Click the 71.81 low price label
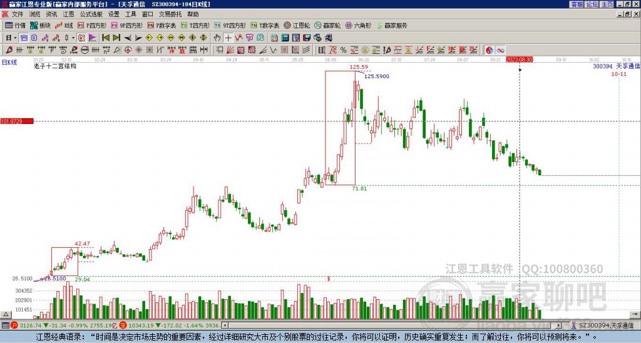Screen dimensions: 641x343 pyautogui.click(x=359, y=188)
